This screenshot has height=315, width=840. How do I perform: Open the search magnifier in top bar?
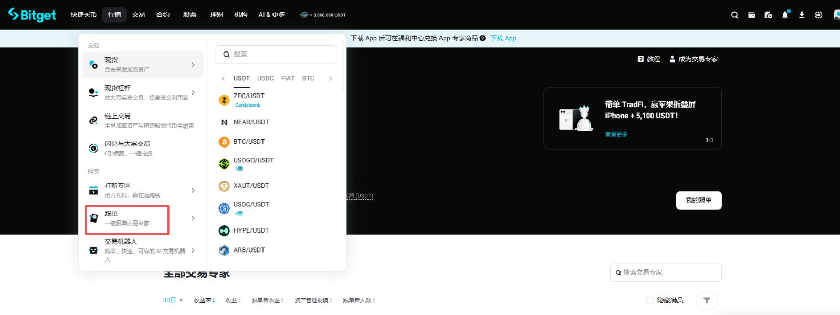734,15
